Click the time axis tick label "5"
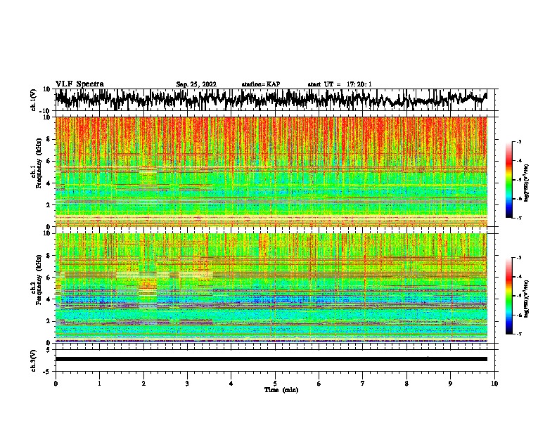 (x=275, y=384)
